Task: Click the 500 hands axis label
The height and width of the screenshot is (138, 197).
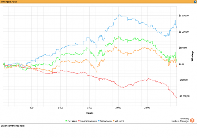Action: click(x=32, y=108)
